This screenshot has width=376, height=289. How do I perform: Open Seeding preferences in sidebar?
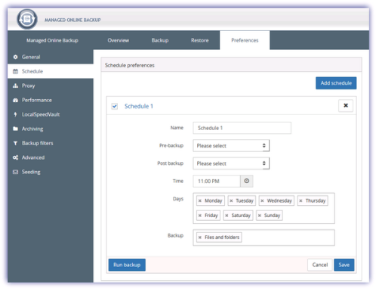point(51,172)
